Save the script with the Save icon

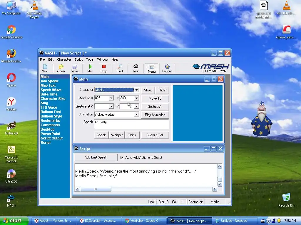pyautogui.click(x=74, y=69)
